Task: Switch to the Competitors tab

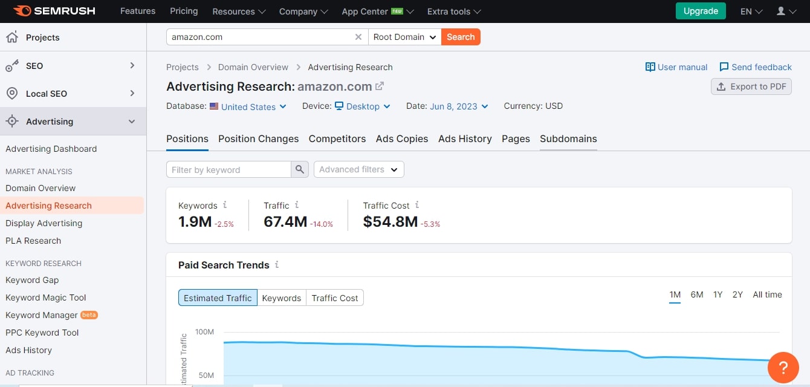Action: 337,138
